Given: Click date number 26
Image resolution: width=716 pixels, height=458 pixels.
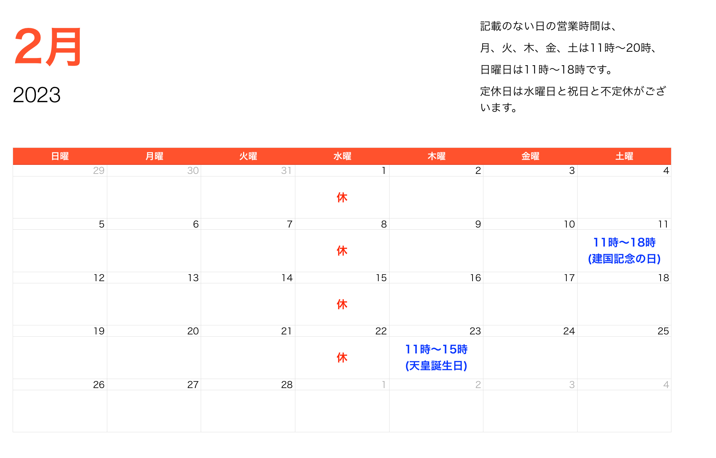Looking at the screenshot, I should tap(99, 385).
